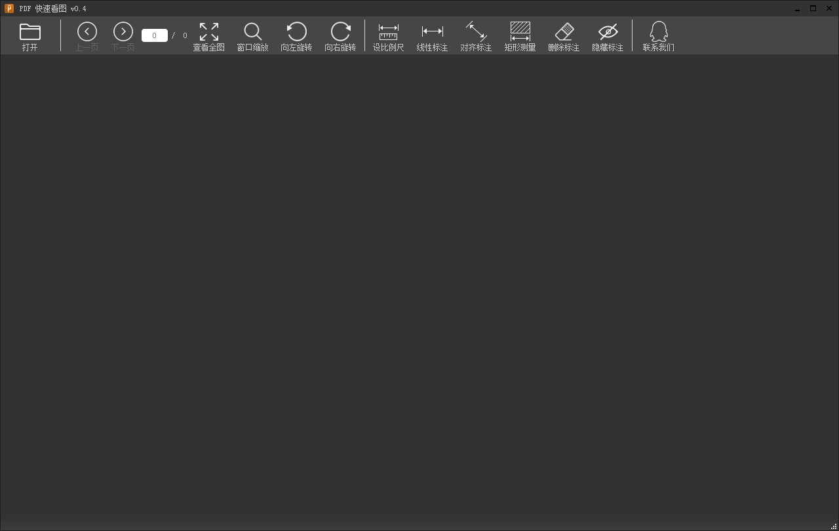The height and width of the screenshot is (531, 839).
Task: Toggle 隐藏标注 to hide annotations
Action: click(607, 35)
